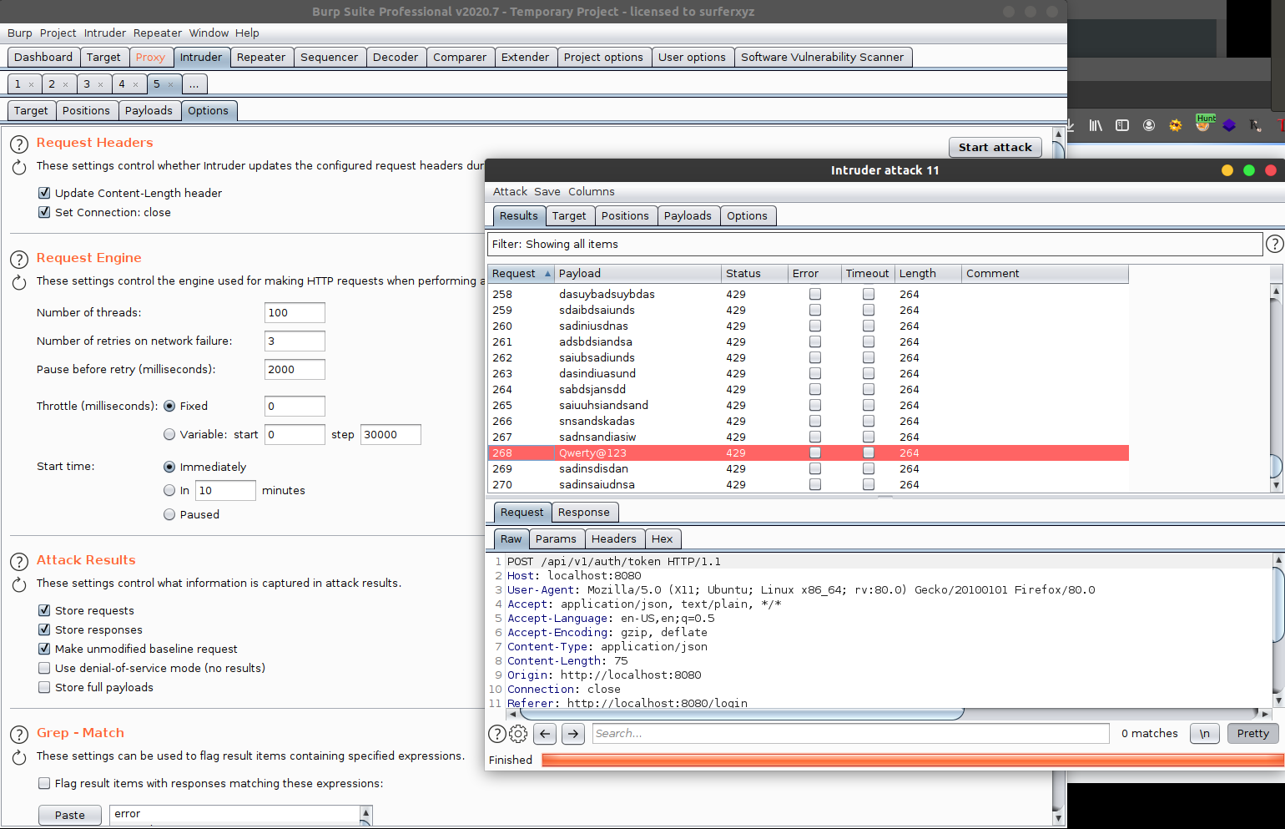This screenshot has width=1285, height=829.
Task: Uncheck Store responses option
Action: click(x=44, y=629)
